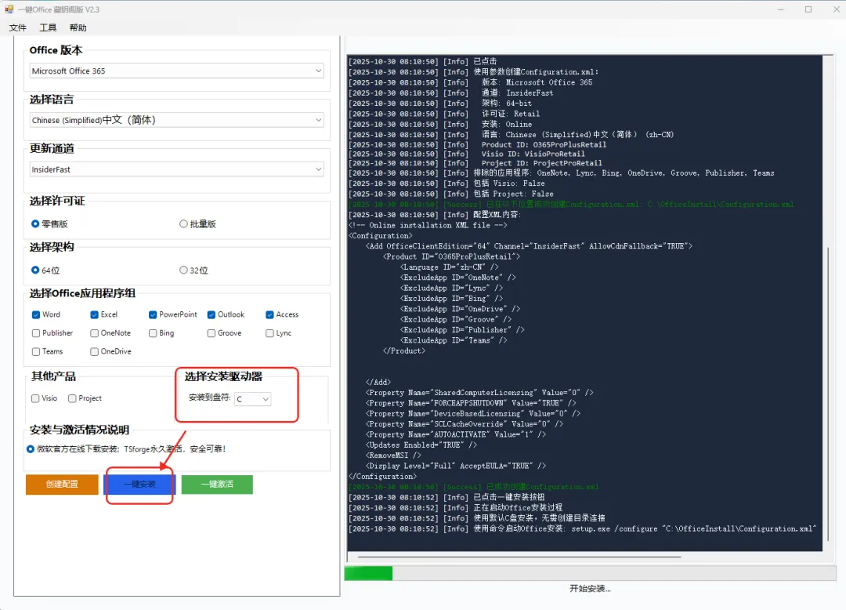
Task: Click the app icon in title bar
Action: 9,9
